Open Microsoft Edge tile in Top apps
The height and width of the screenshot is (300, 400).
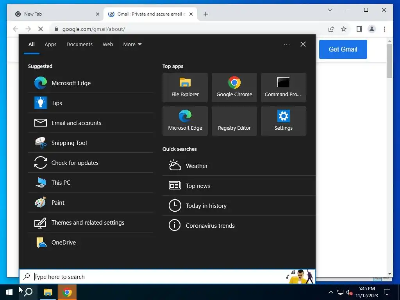[185, 121]
